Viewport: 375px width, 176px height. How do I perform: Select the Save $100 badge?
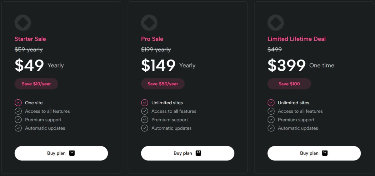(289, 84)
